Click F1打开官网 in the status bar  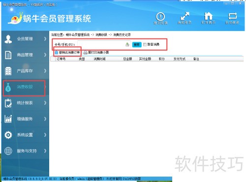tap(114, 179)
